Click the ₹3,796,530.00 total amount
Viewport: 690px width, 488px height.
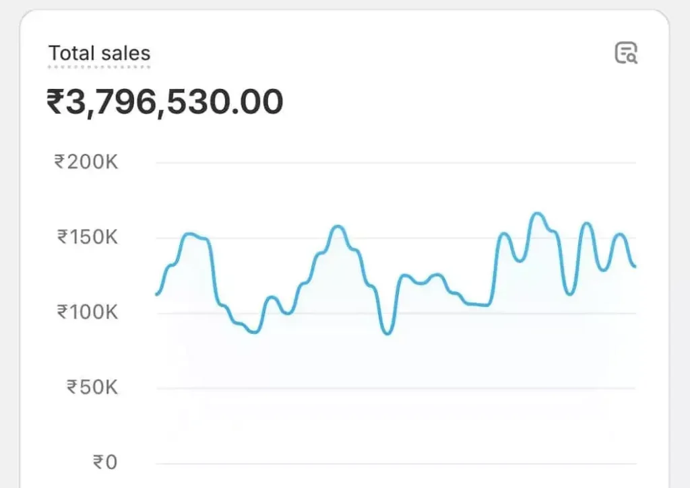(164, 102)
